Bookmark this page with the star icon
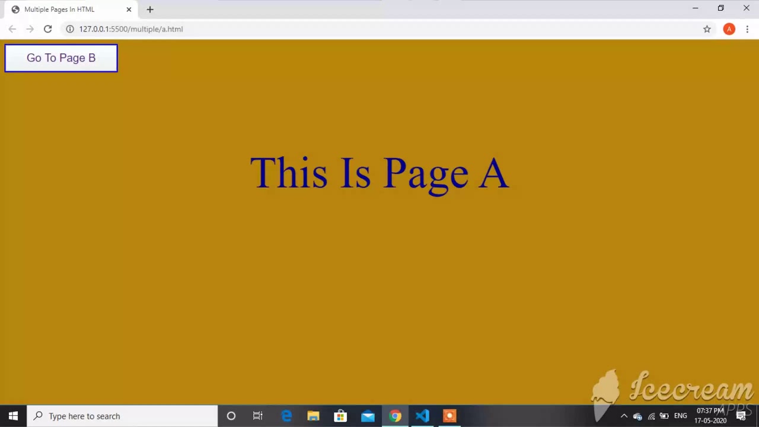 pos(707,29)
